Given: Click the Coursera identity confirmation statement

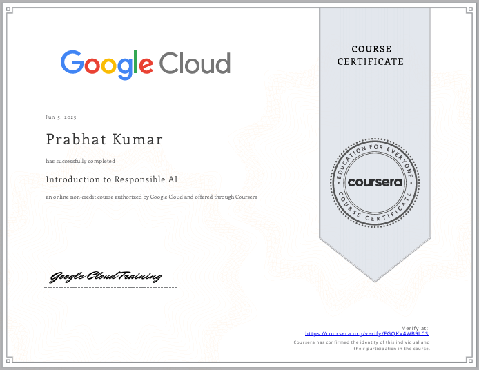Looking at the screenshot, I should pos(362,345).
